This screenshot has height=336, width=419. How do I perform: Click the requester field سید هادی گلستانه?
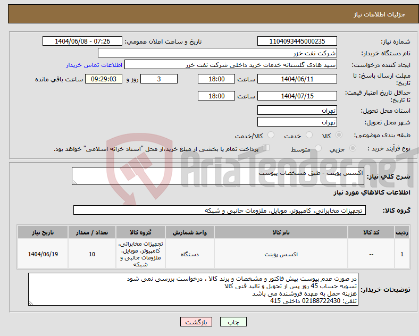[x=231, y=65]
